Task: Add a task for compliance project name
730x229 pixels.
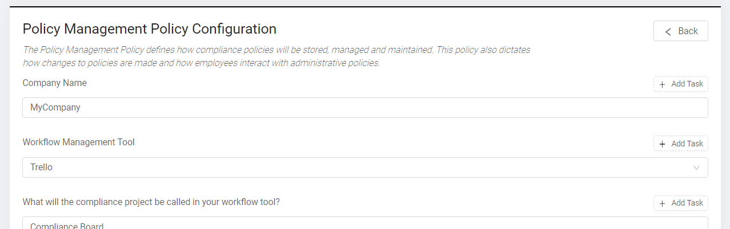Action: (x=680, y=203)
